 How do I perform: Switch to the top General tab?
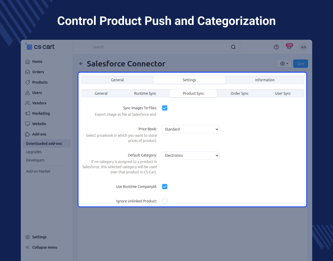pyautogui.click(x=117, y=80)
